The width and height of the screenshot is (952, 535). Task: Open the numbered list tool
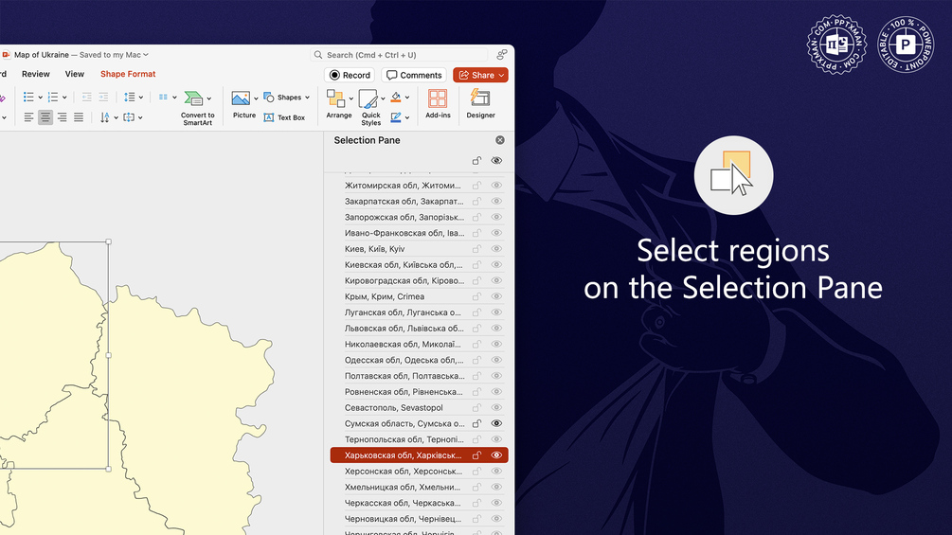[x=53, y=97]
